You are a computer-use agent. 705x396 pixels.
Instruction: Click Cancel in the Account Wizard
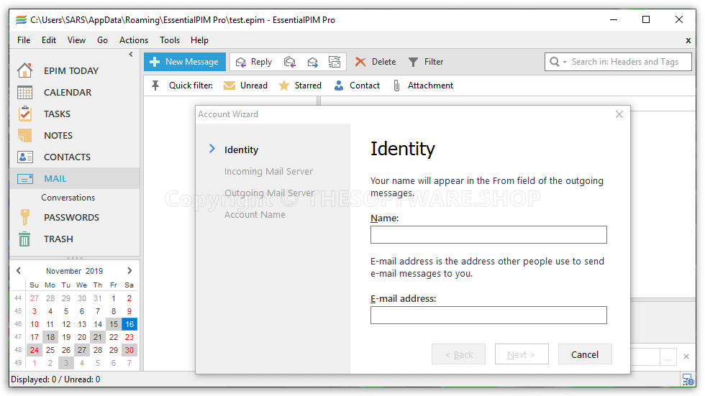click(584, 354)
